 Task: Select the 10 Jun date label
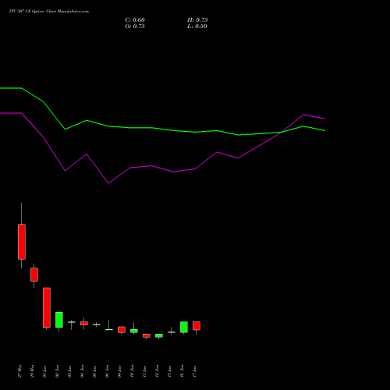pyautogui.click(x=133, y=371)
